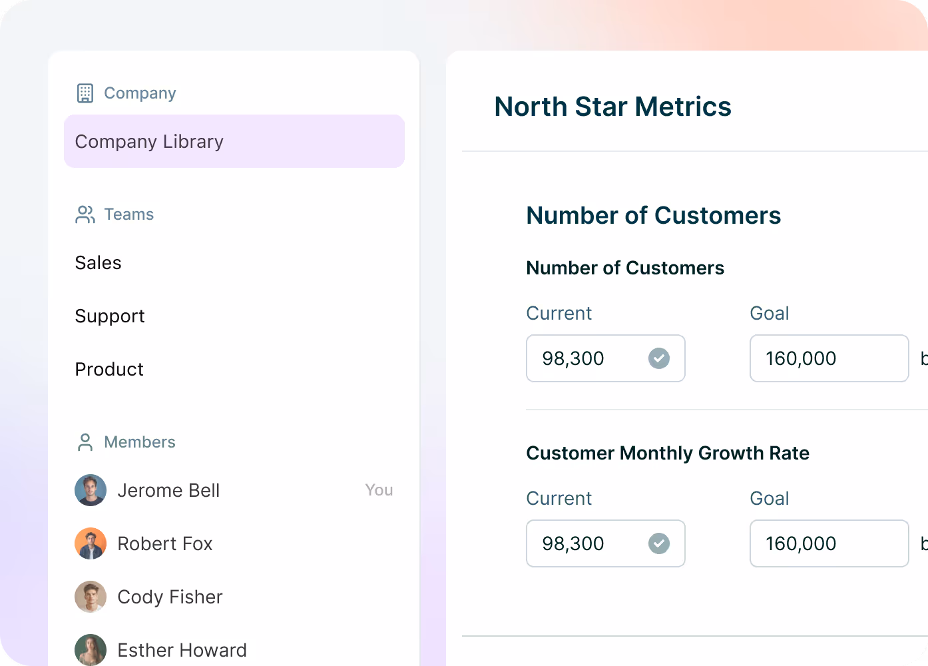Viewport: 928px width, 666px height.
Task: Click the Company section label
Action: click(140, 93)
